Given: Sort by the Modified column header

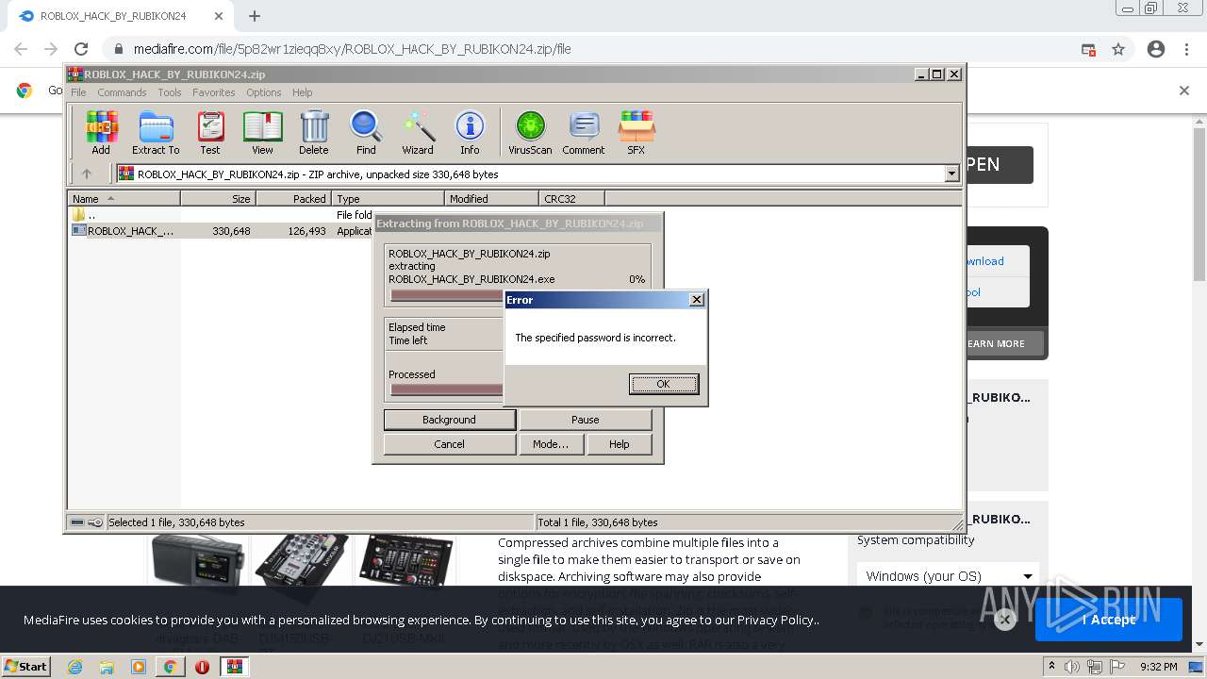Looking at the screenshot, I should click(491, 198).
